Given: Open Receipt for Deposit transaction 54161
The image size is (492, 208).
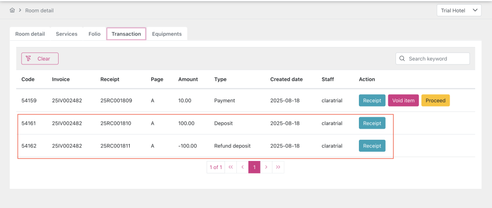Looking at the screenshot, I should pyautogui.click(x=372, y=123).
